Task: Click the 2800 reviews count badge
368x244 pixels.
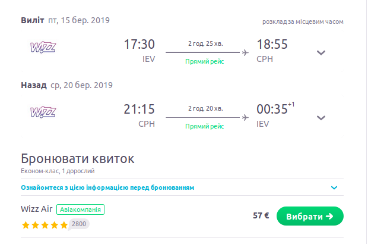Action: [x=79, y=224]
